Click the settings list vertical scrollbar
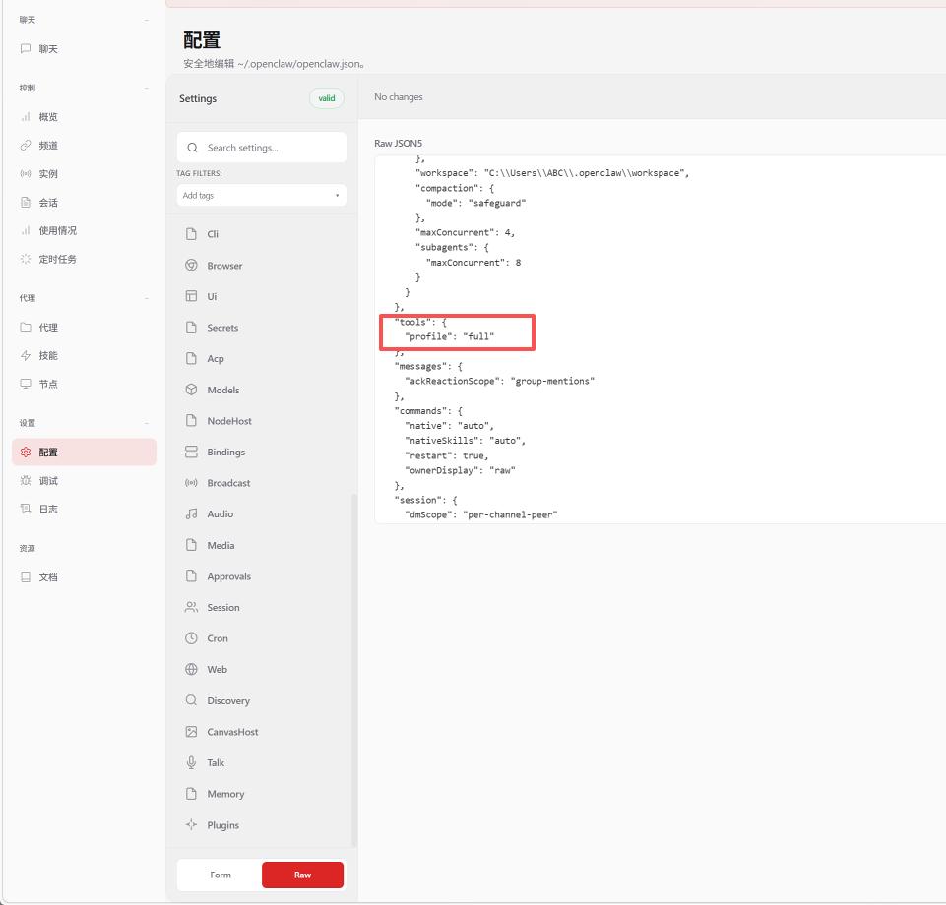 click(x=354, y=669)
